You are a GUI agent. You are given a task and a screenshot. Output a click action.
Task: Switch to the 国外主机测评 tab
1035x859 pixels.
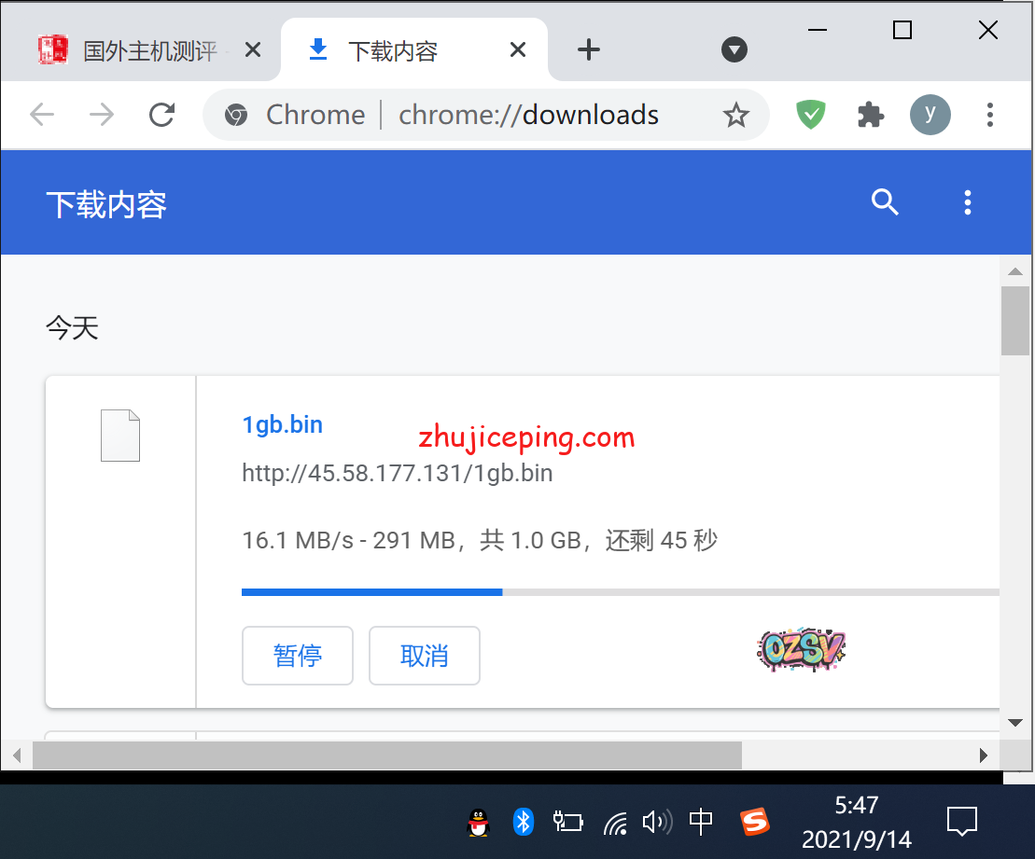tap(149, 50)
